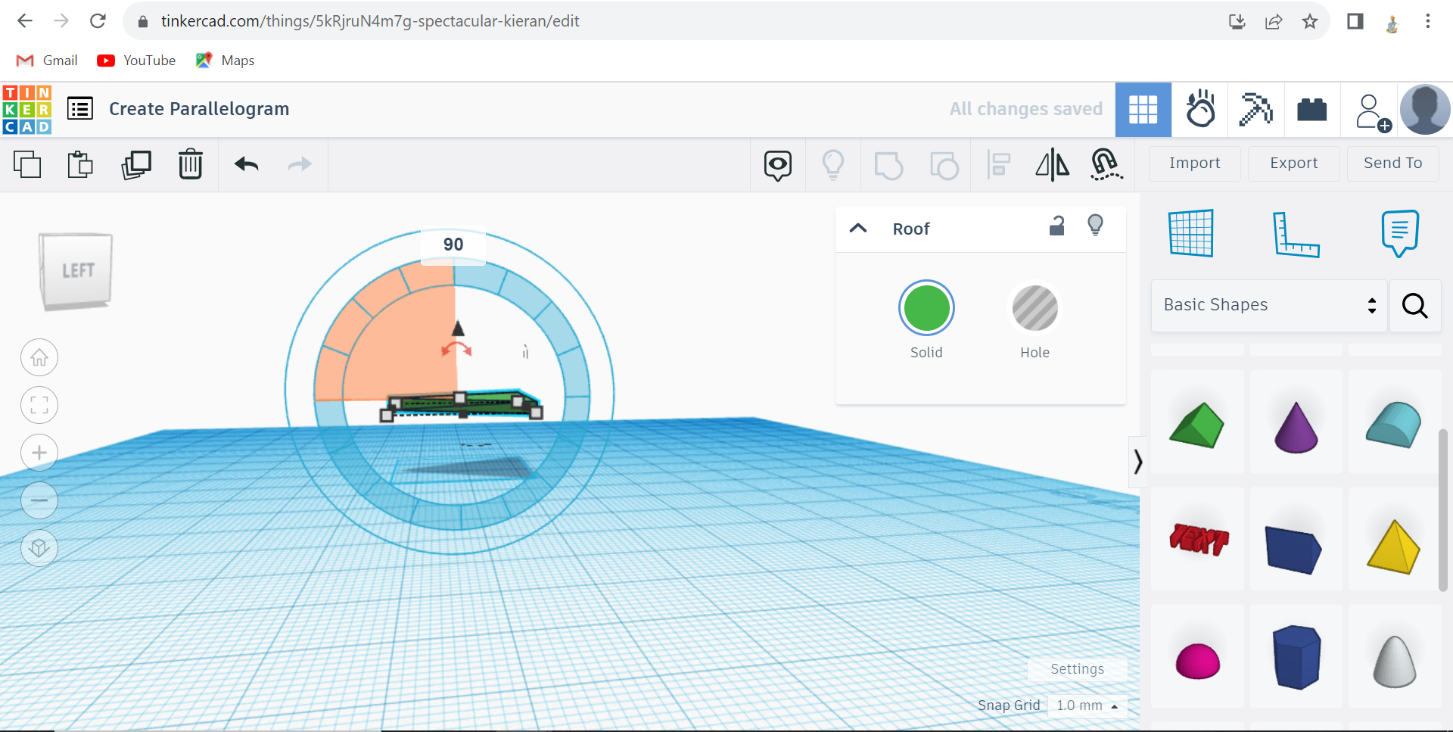Set the shape to Hole
The image size is (1453, 732).
[x=1035, y=308]
